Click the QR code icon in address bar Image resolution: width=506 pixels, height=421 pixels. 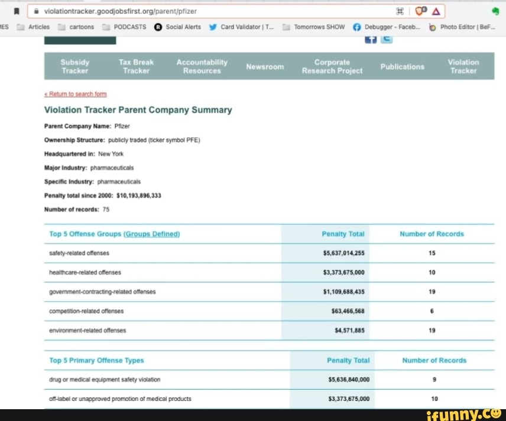(400, 11)
